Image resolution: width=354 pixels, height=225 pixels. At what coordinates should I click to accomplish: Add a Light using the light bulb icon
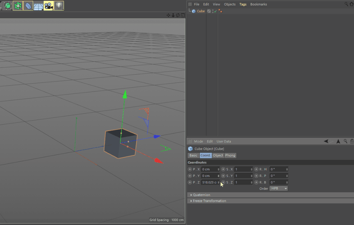pyautogui.click(x=59, y=6)
